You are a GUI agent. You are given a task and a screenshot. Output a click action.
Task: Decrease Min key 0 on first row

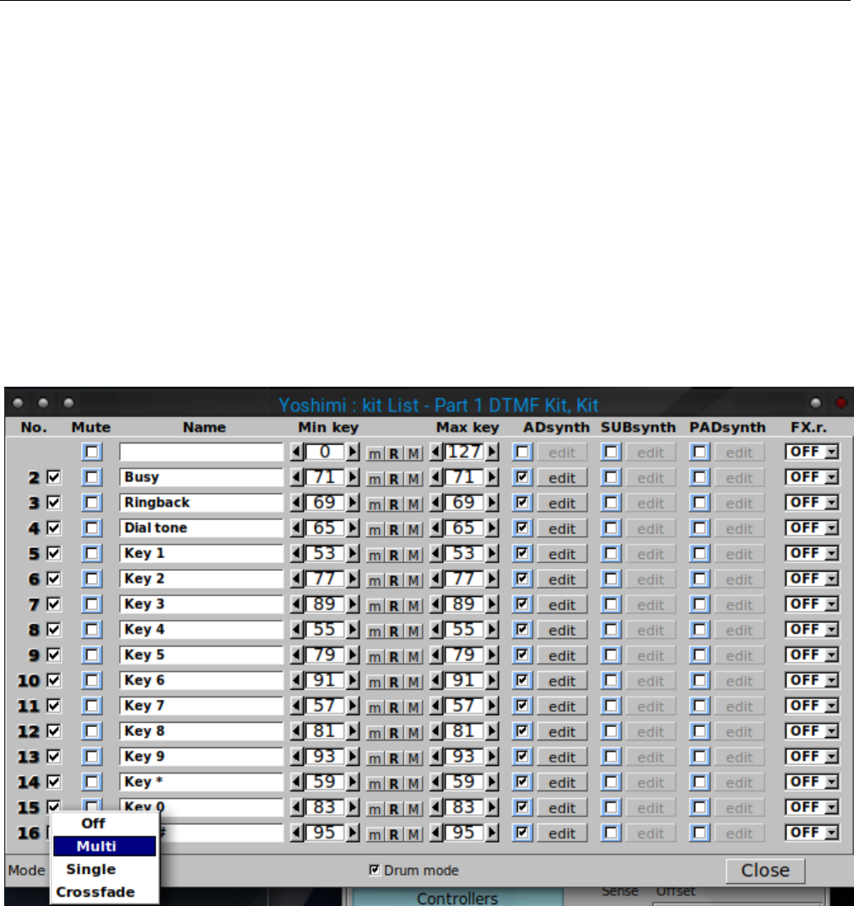click(x=297, y=452)
